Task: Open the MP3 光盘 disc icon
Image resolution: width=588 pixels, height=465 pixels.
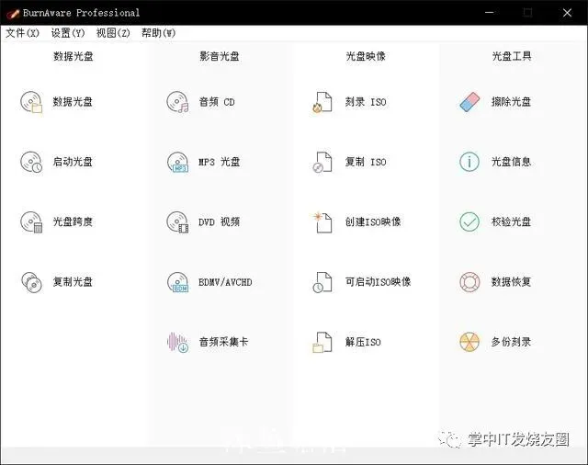Action: coord(177,162)
